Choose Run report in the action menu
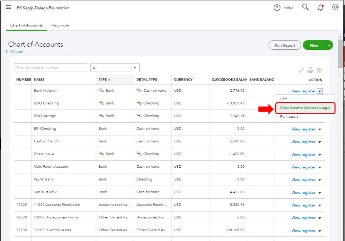 [305, 117]
